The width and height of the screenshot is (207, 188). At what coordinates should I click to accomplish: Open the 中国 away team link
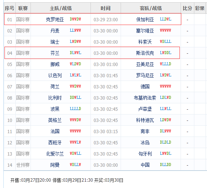tap(145, 165)
